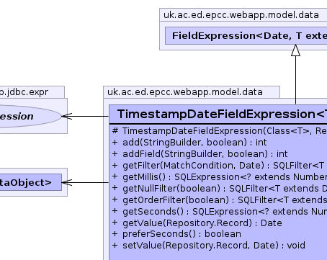327x260 pixels.
Task: Select the getNullFilter(boolean) method
Action: pyautogui.click(x=220, y=189)
